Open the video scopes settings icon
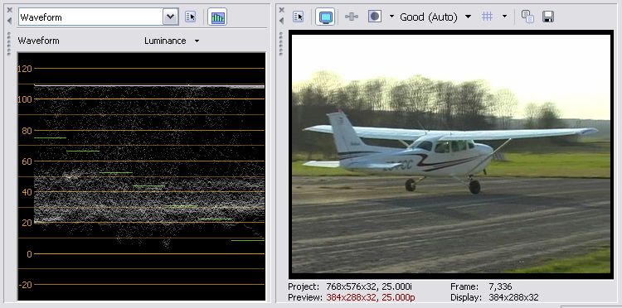The height and width of the screenshot is (308, 622). click(191, 17)
